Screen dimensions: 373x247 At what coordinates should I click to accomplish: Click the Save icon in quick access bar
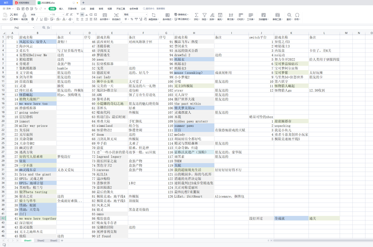point(19,9)
